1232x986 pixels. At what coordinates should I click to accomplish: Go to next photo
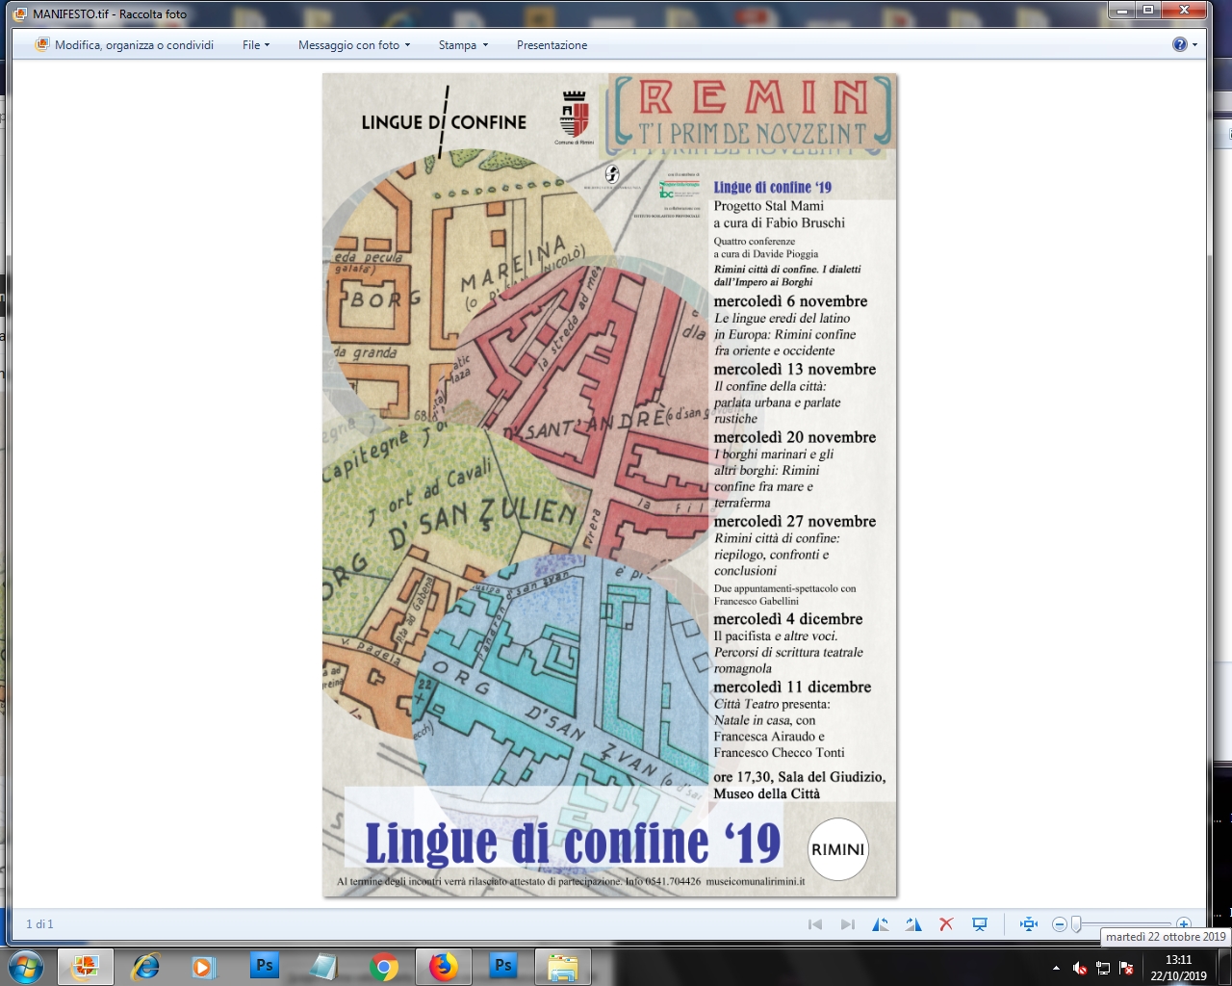(848, 924)
